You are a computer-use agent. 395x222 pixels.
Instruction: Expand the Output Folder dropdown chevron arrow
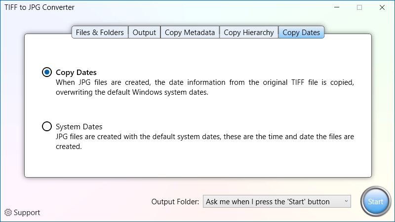pos(346,201)
